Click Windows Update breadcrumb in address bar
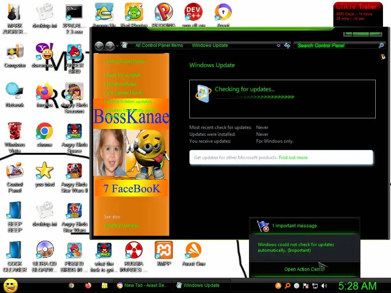The width and height of the screenshot is (391, 293). pyautogui.click(x=210, y=45)
